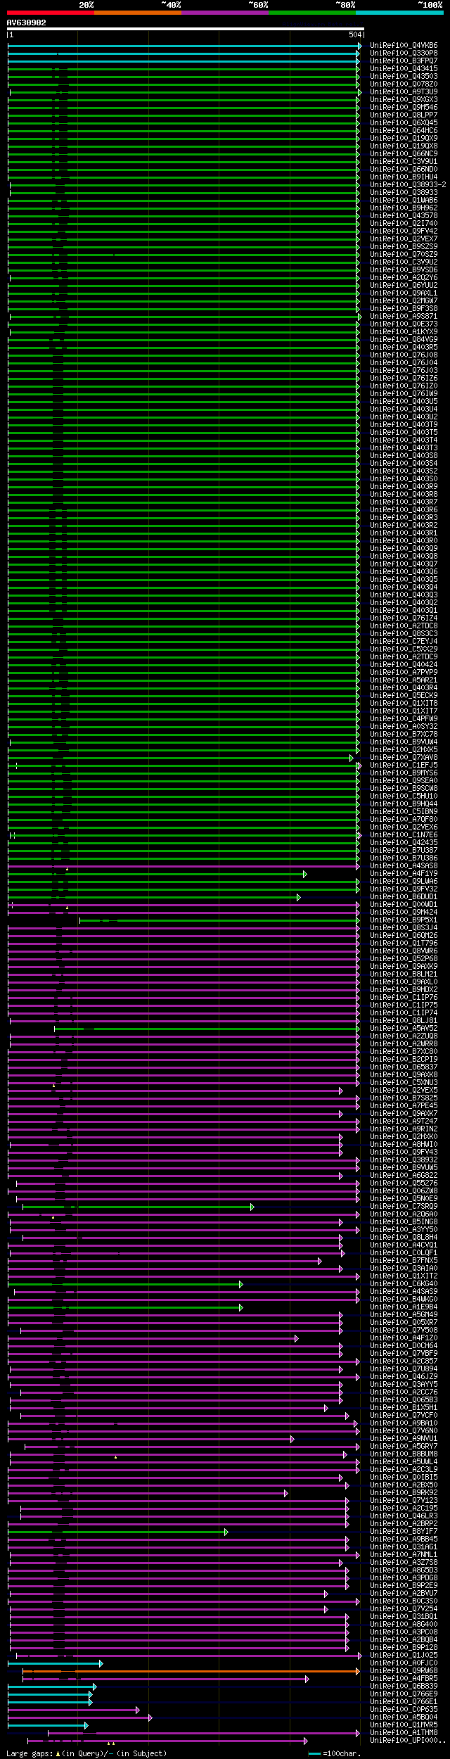
Task: Open hit UniRef100_Q8LPP7
Action: click(x=404, y=115)
